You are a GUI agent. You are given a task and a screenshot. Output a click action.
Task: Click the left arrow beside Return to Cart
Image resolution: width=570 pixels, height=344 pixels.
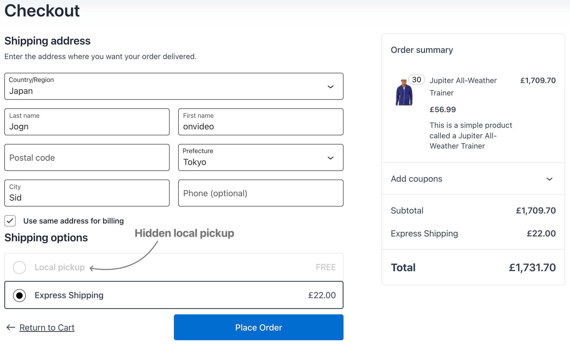tap(11, 327)
